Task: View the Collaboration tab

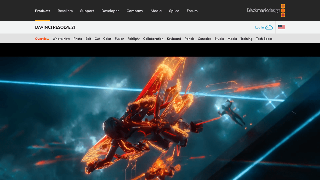Action: tap(153, 39)
